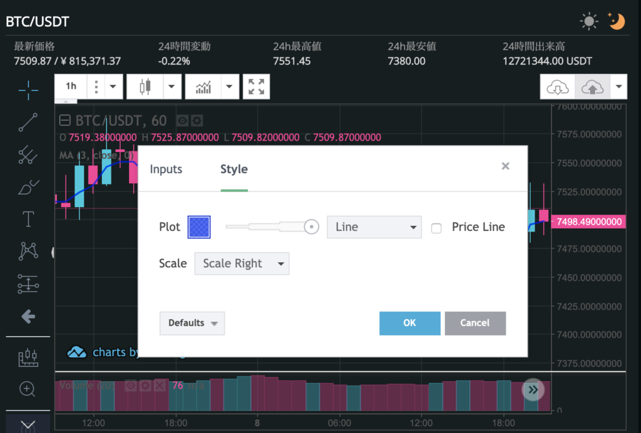Click the MA (3, close, 0) legend
This screenshot has height=433, width=641.
tap(96, 155)
